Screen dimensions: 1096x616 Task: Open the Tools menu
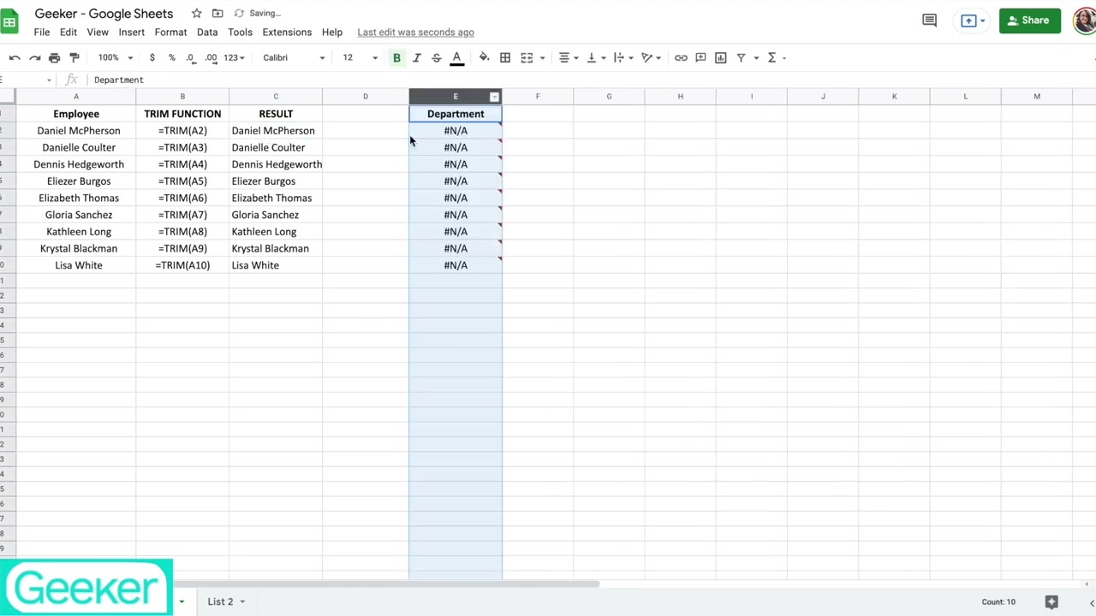[x=240, y=32]
